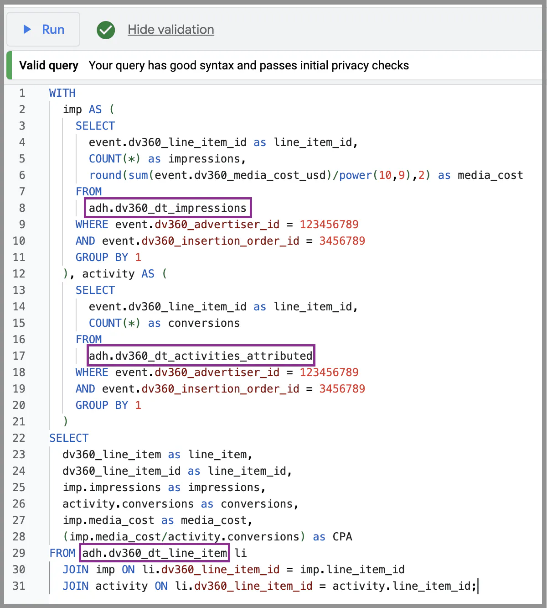Click the Valid query status banner
Viewport: 547px width, 608px height.
48,65
